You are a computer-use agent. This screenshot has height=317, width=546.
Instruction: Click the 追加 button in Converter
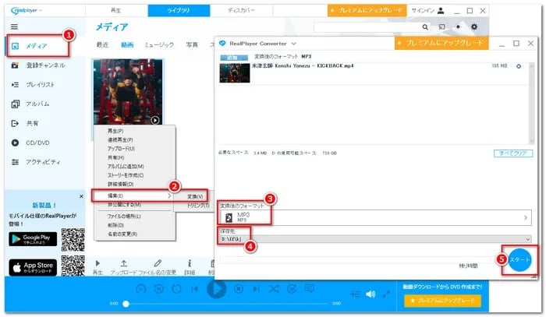(233, 58)
